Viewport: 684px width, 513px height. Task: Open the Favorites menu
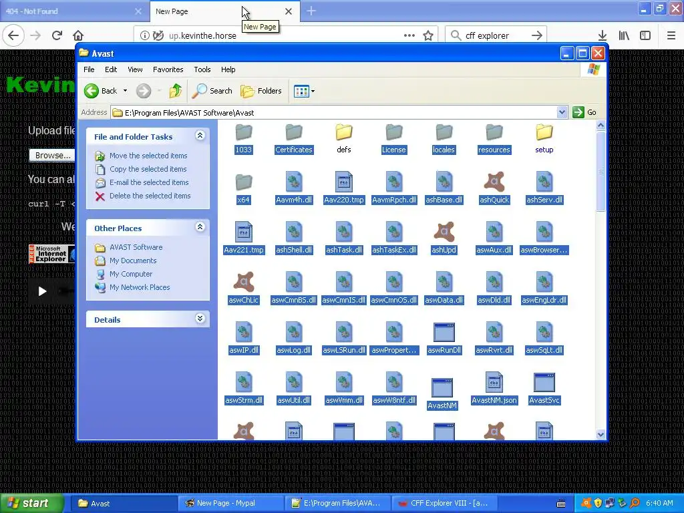pyautogui.click(x=168, y=69)
